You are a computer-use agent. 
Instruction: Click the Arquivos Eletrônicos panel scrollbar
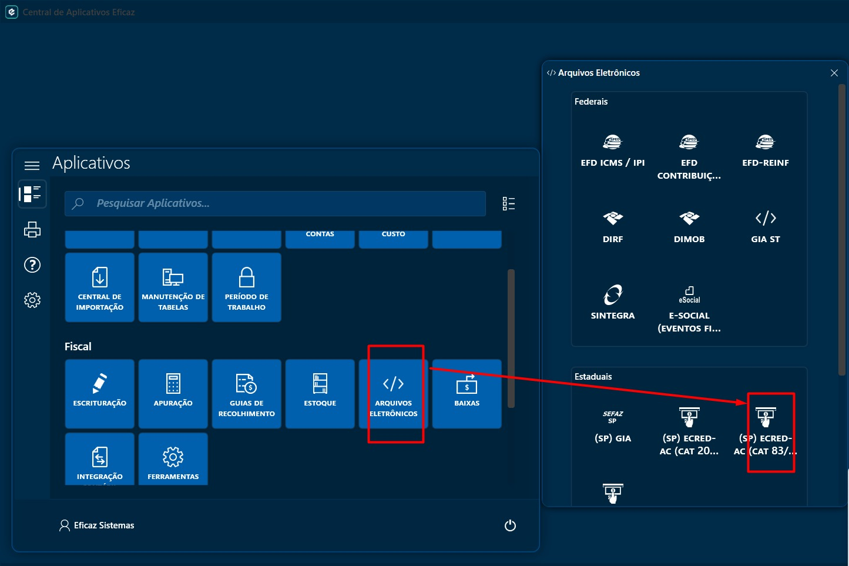point(841,229)
